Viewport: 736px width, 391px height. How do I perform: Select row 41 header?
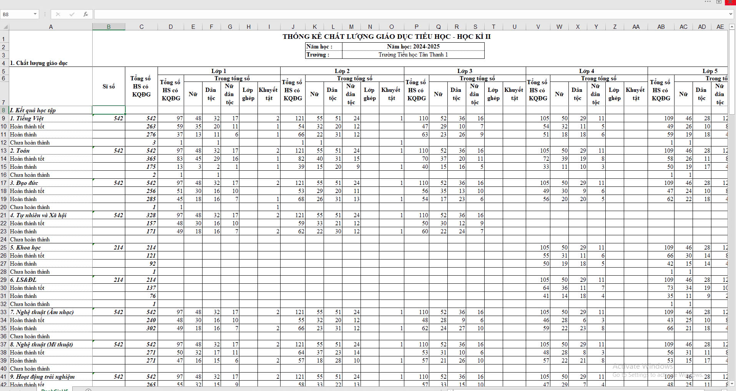[x=4, y=377]
